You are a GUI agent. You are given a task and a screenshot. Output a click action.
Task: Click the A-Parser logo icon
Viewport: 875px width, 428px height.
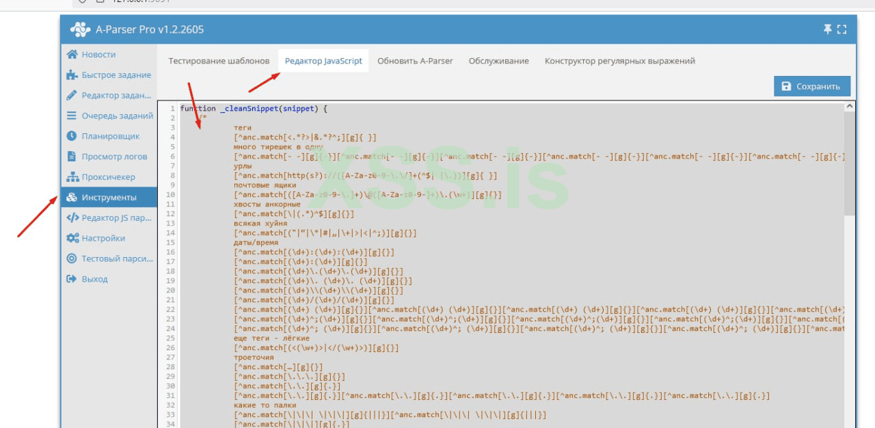point(80,29)
